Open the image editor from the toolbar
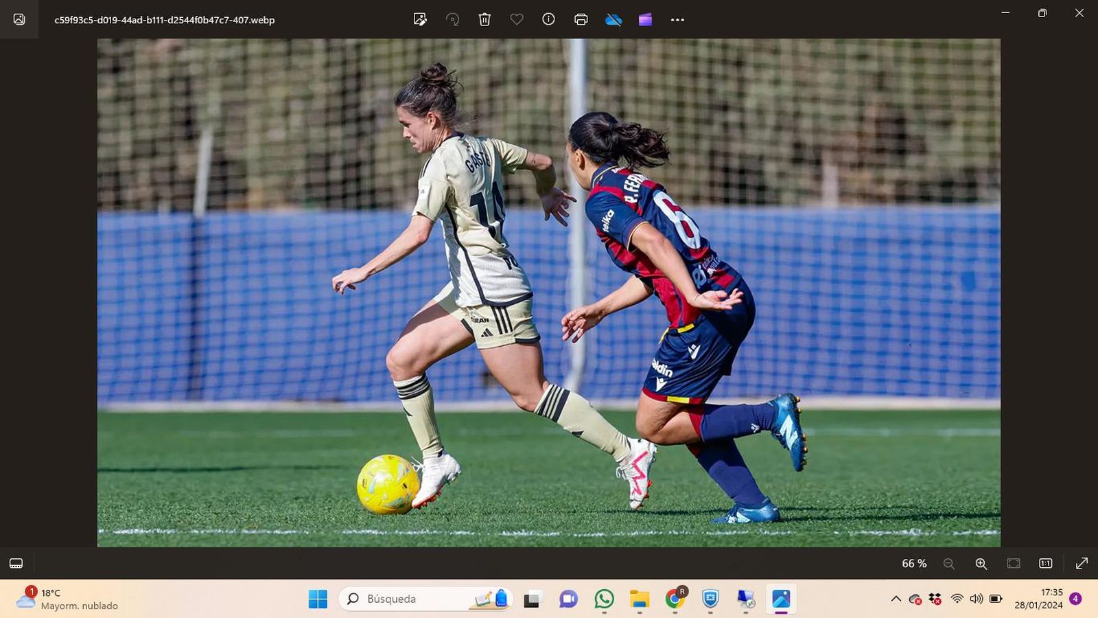This screenshot has height=618, width=1098. (x=420, y=20)
